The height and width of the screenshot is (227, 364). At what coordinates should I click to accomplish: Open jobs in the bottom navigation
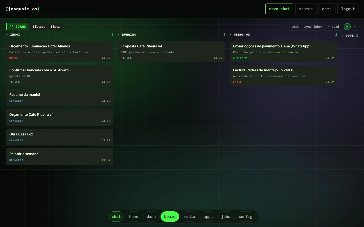pyautogui.click(x=226, y=217)
